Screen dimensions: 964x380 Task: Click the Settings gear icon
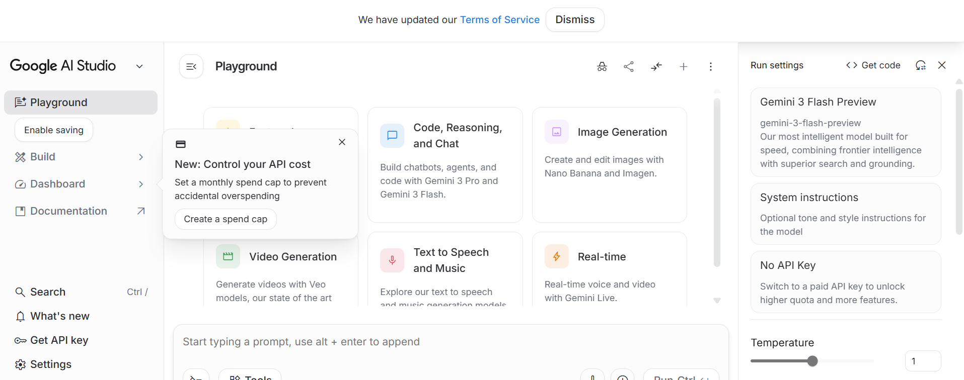pyautogui.click(x=20, y=364)
